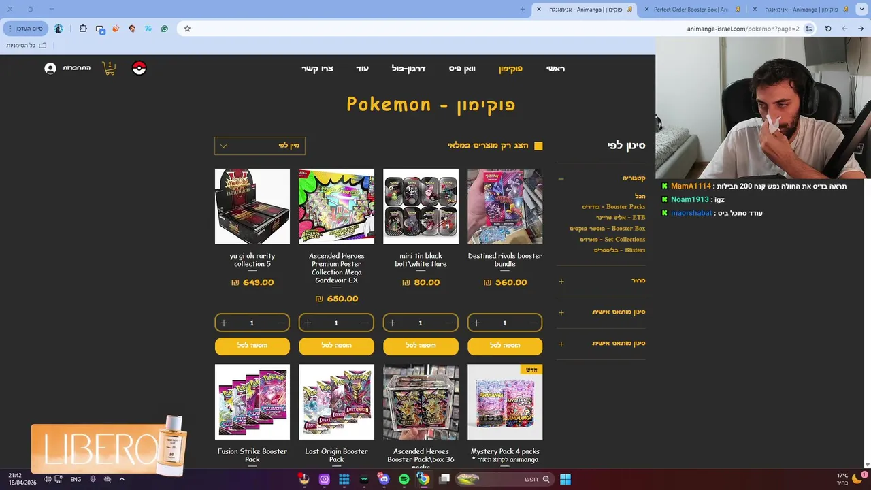
Task: Open Windows Start menu
Action: pyautogui.click(x=565, y=479)
